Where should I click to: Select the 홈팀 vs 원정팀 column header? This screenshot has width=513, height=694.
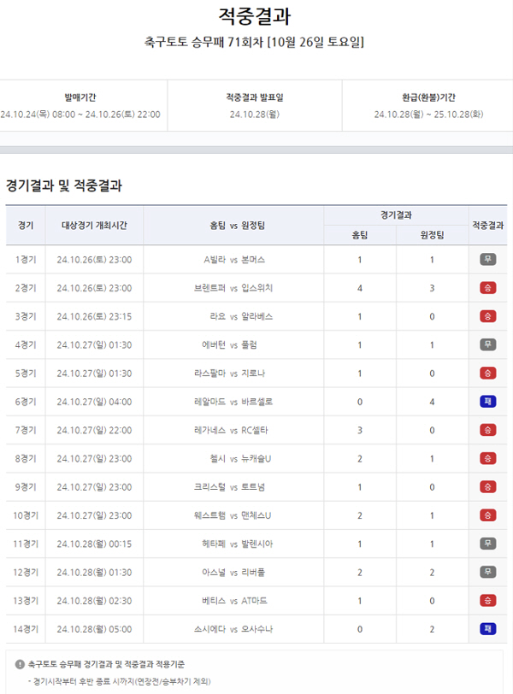point(233,225)
